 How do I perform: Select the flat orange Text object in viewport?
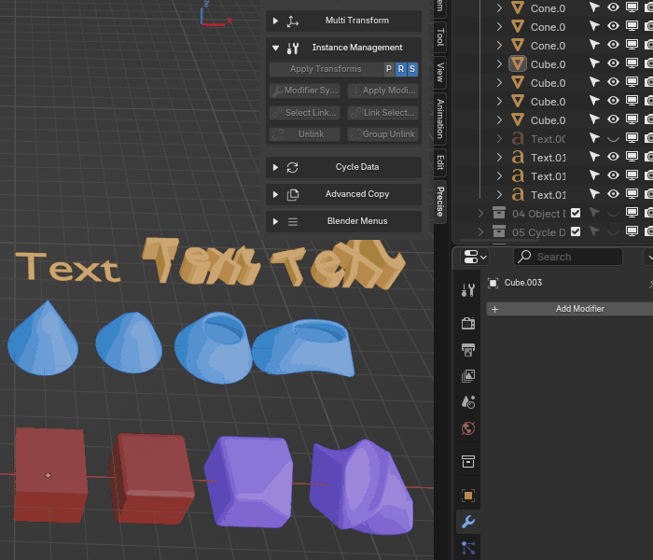tap(68, 267)
